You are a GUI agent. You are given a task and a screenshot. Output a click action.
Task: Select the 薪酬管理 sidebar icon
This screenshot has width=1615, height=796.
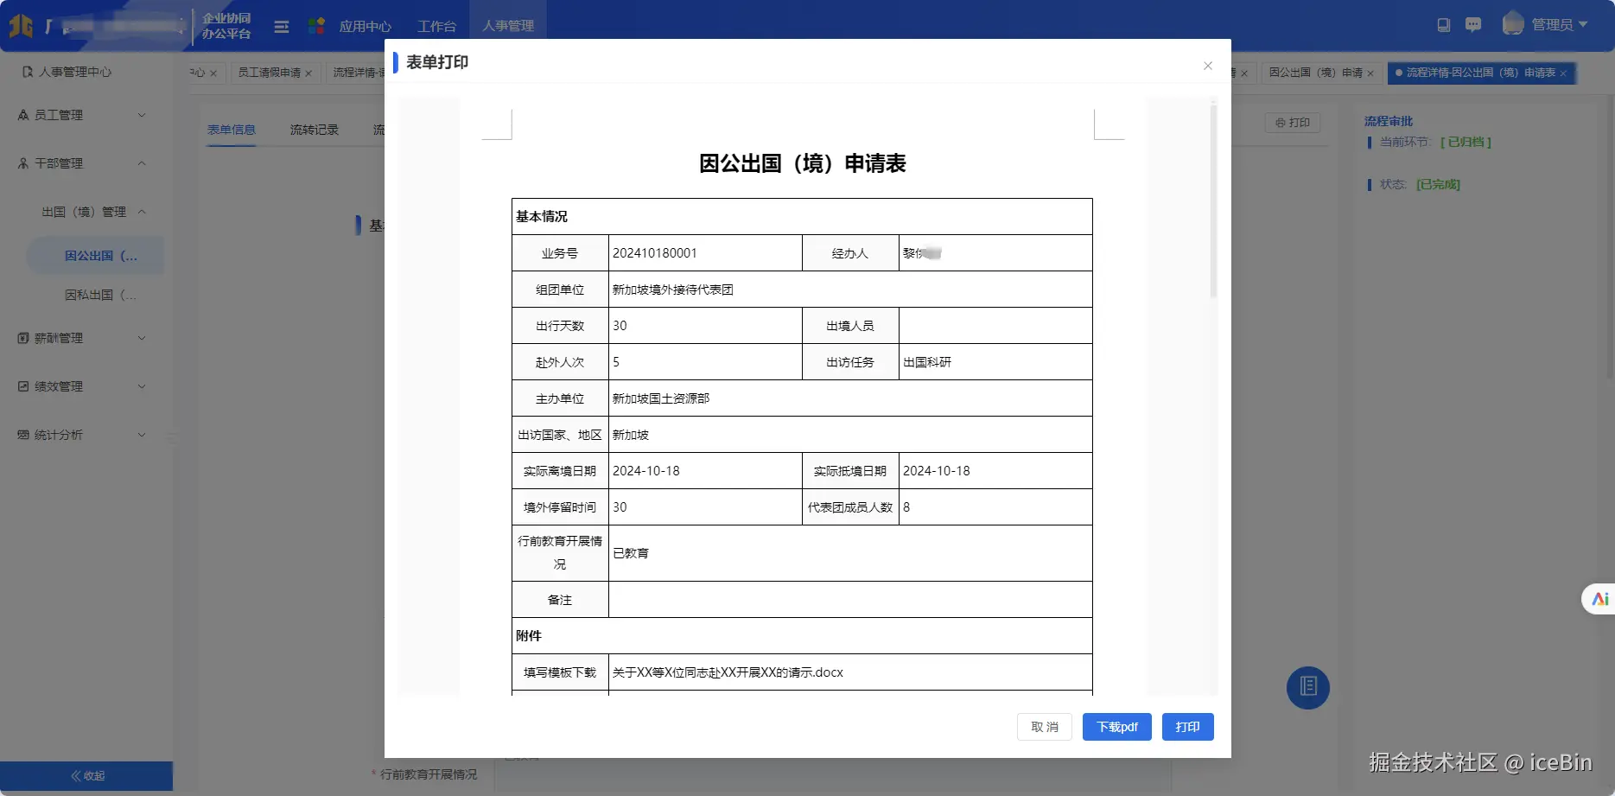tap(22, 338)
